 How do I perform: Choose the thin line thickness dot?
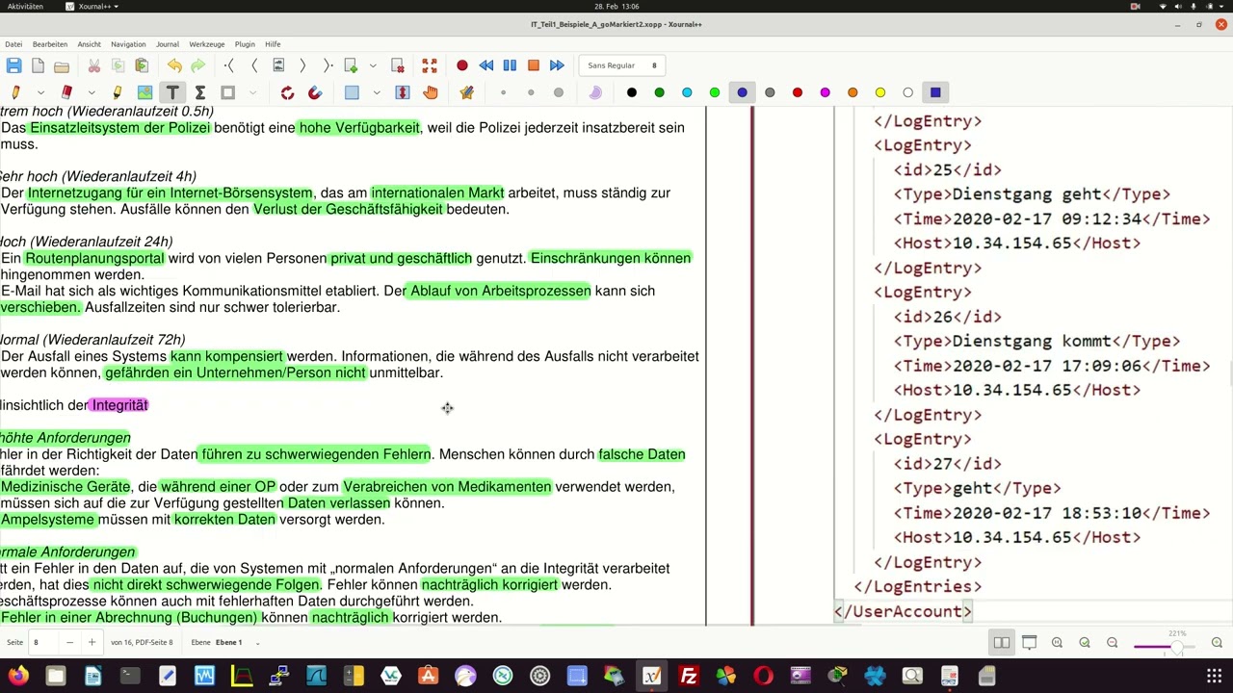[503, 92]
